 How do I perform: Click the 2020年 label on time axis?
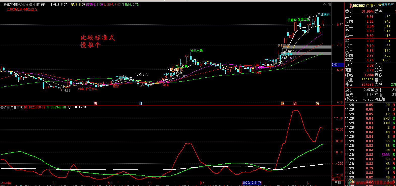click(x=6, y=183)
